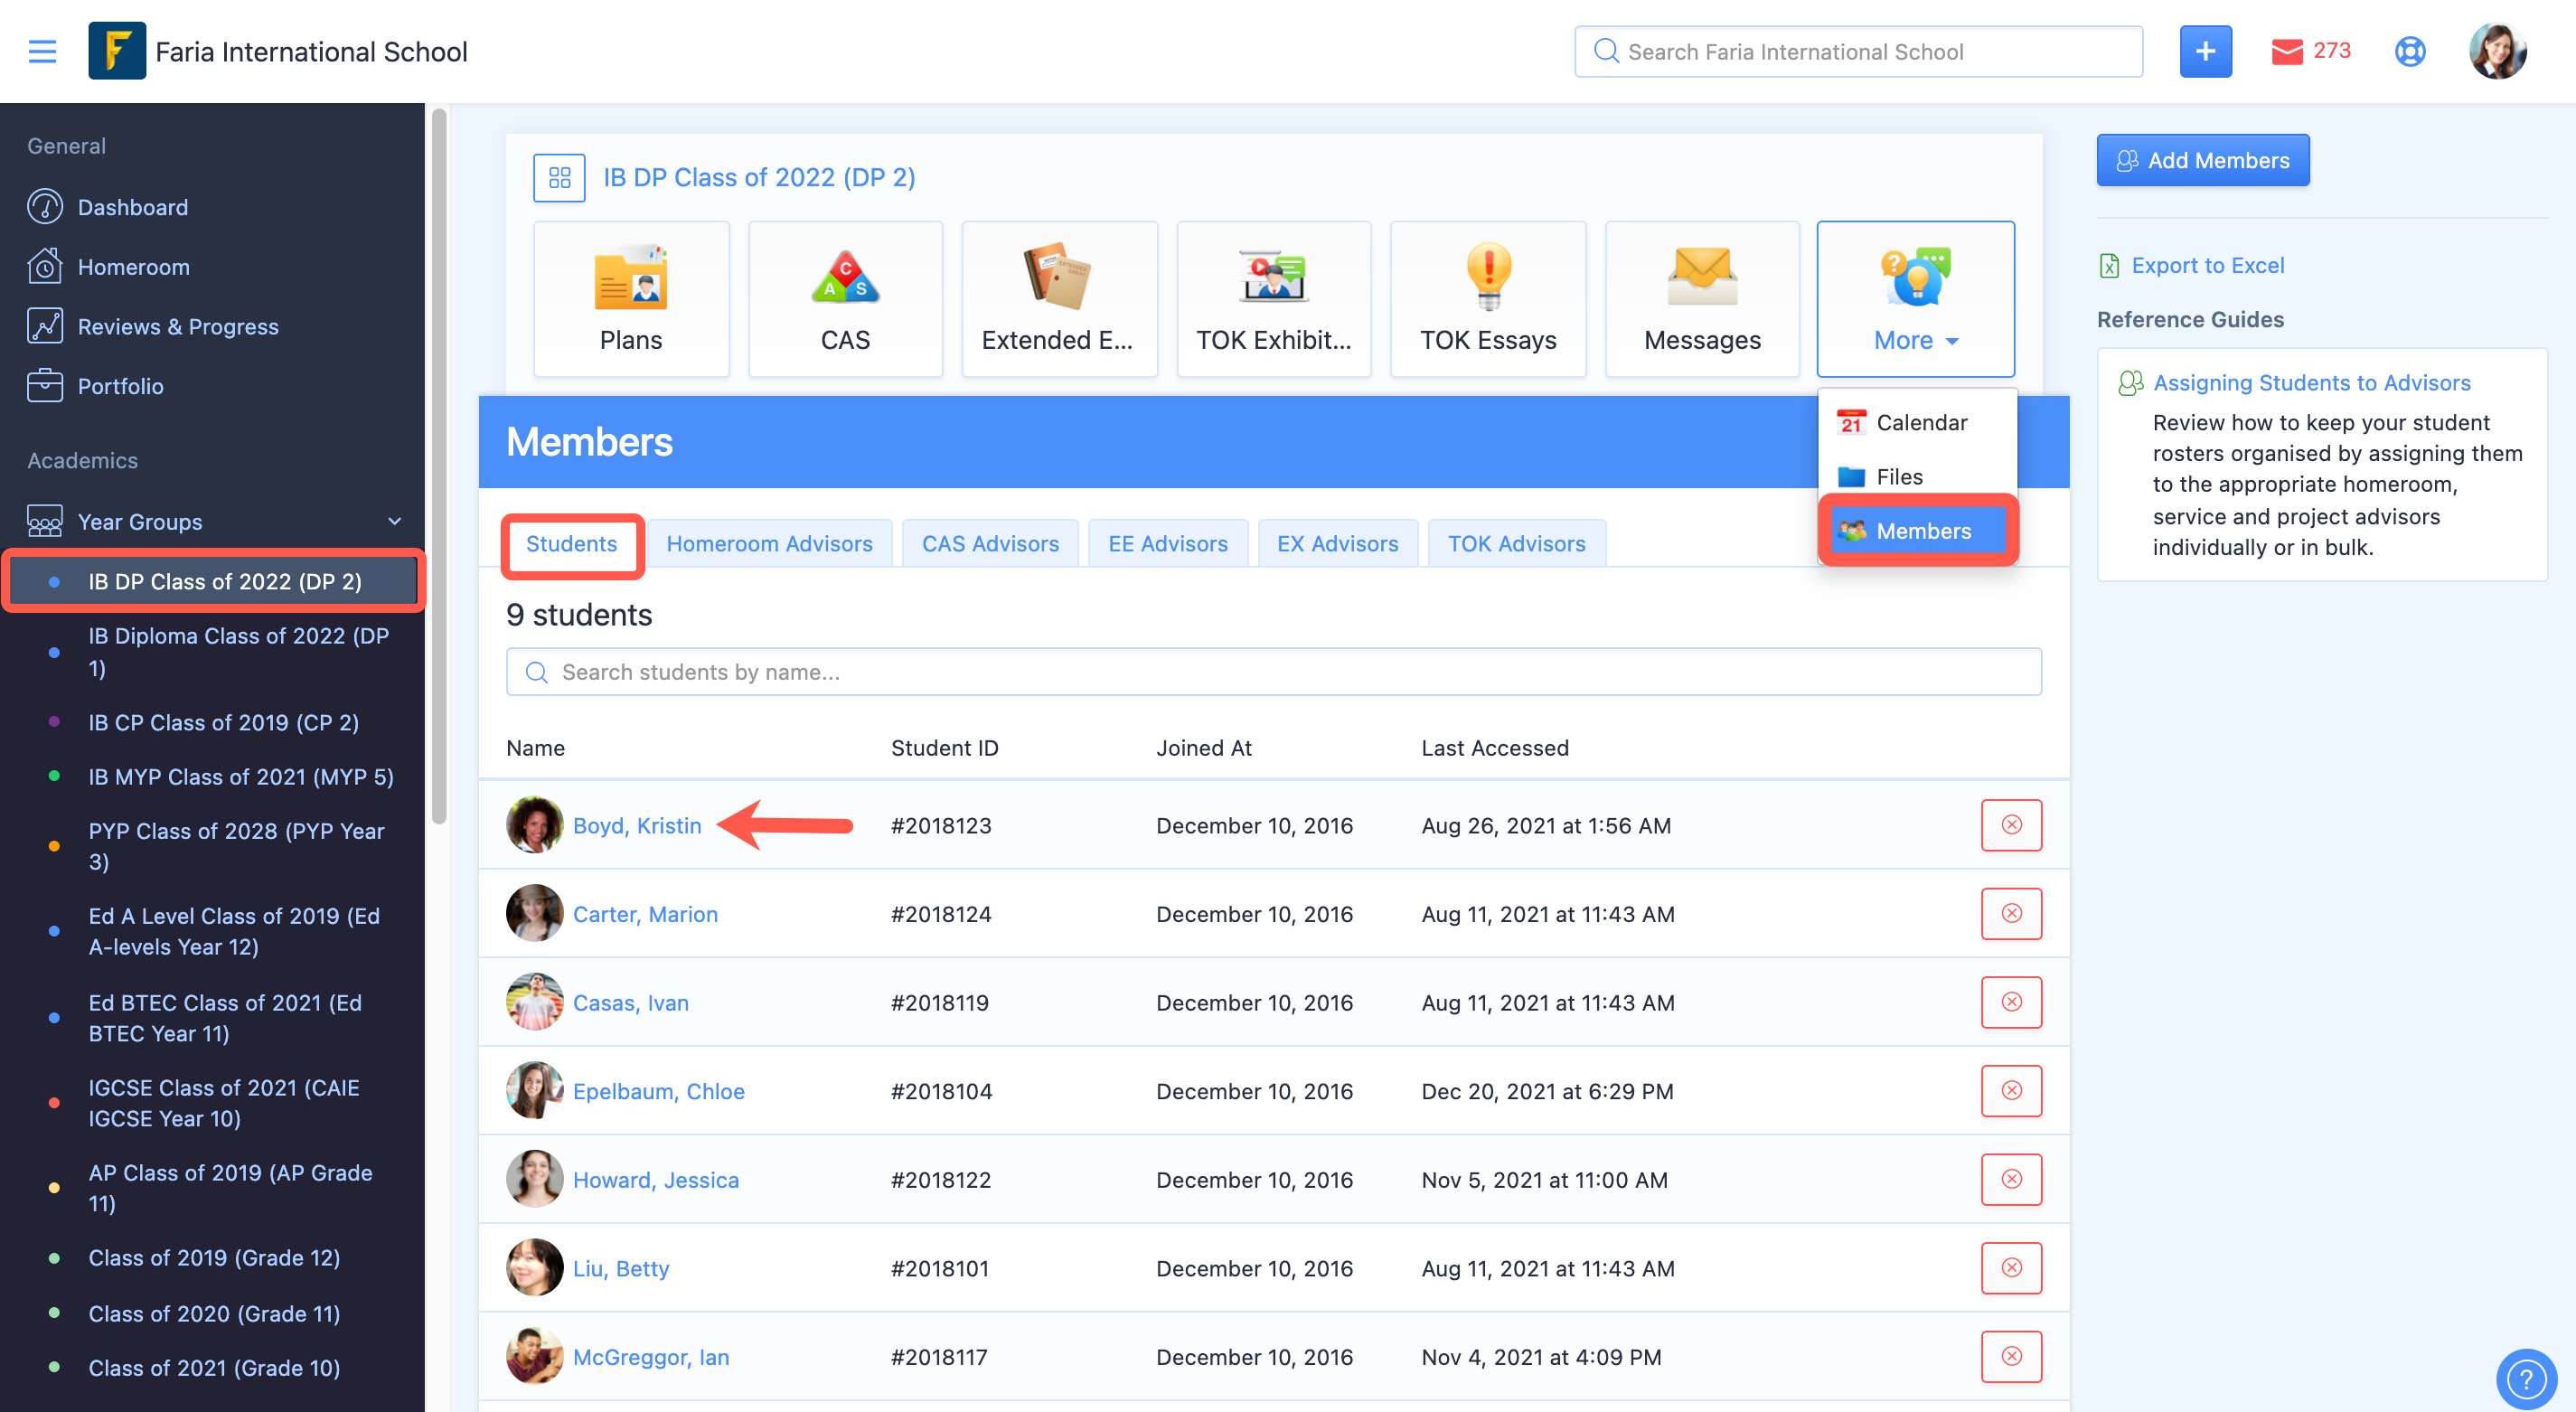Click the Add Members button
The image size is (2576, 1412).
[x=2202, y=160]
